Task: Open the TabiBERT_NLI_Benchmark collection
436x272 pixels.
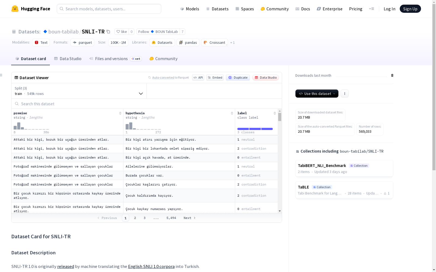Action: tap(344, 168)
